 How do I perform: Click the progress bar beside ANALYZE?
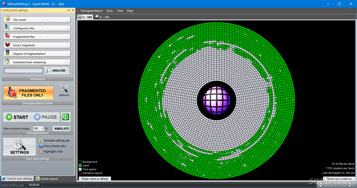(x=24, y=70)
